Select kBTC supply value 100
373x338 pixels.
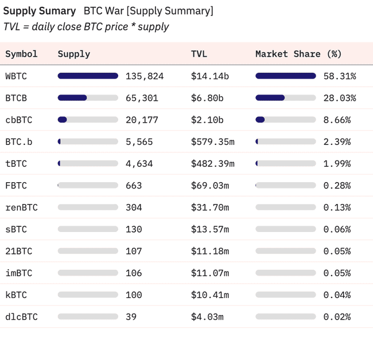click(134, 295)
